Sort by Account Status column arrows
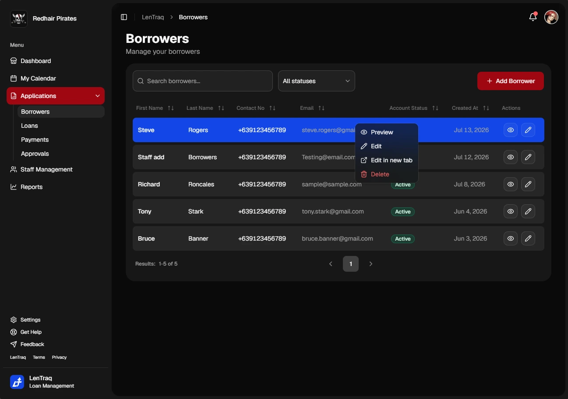 click(x=435, y=108)
